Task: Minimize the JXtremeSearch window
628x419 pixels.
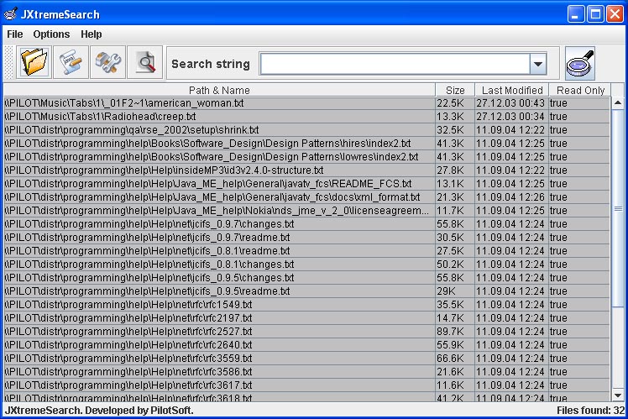Action: 576,14
